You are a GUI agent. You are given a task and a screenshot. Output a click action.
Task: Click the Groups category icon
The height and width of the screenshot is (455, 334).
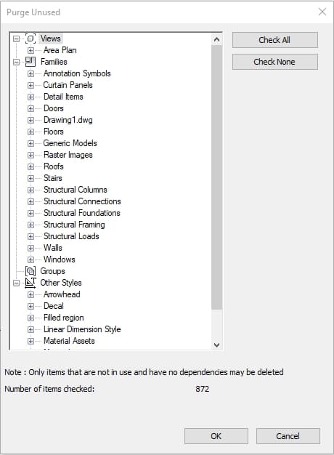point(30,271)
